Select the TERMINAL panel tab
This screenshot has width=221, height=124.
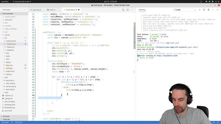tap(142, 10)
